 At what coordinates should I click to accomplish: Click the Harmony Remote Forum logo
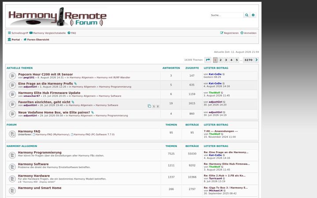pos(57,17)
